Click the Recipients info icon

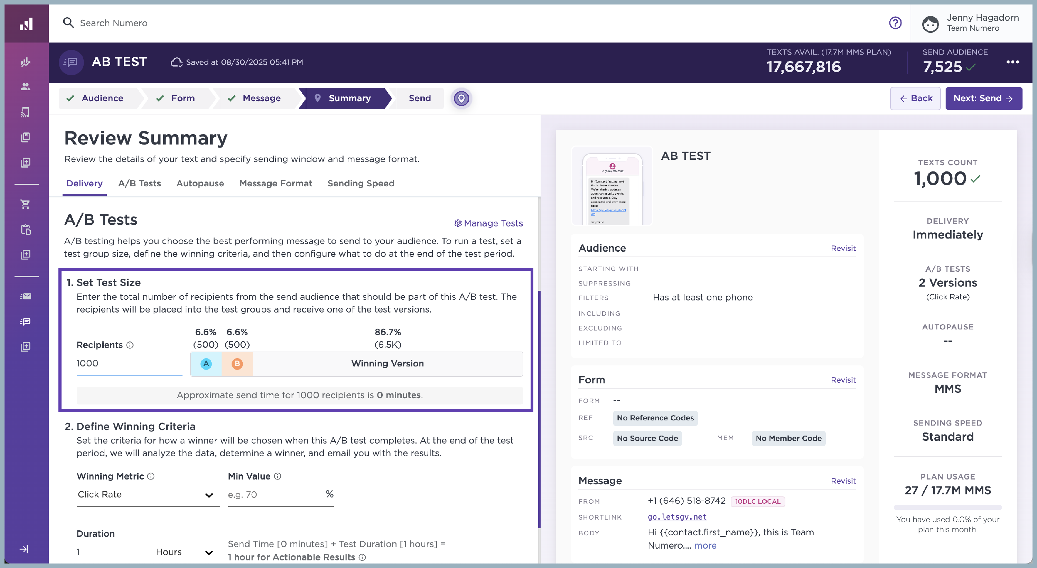[x=130, y=345]
